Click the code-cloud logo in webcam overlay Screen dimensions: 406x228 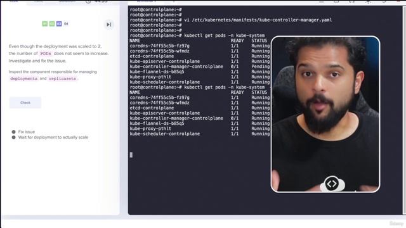click(332, 184)
